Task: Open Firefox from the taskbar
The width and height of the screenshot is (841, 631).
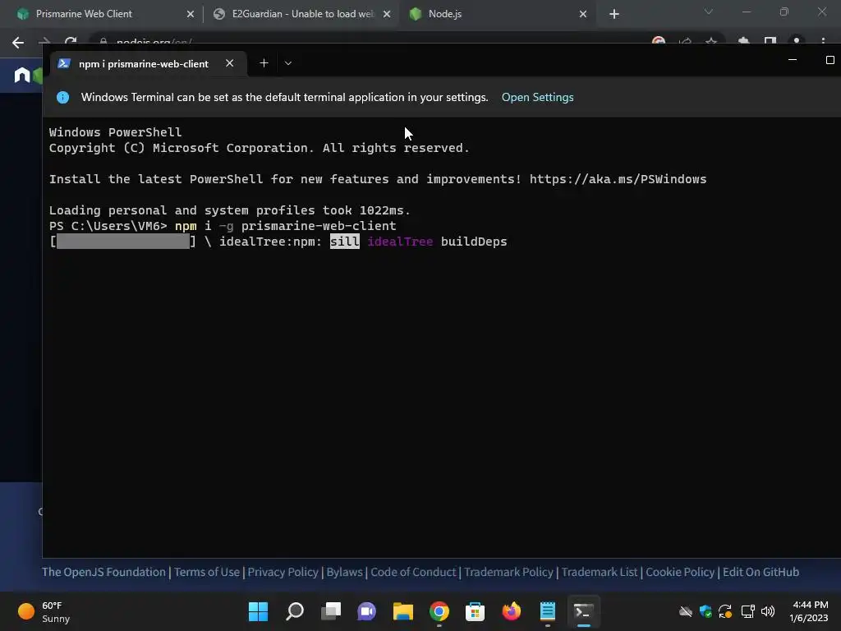Action: 511,611
